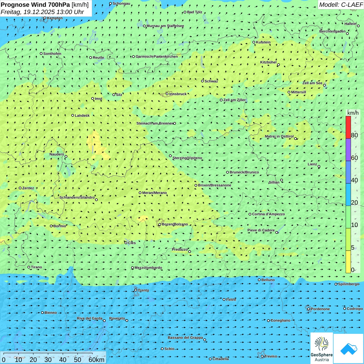The image size is (364, 364).
Task: Click the Zell am See label
Action: (312, 83)
